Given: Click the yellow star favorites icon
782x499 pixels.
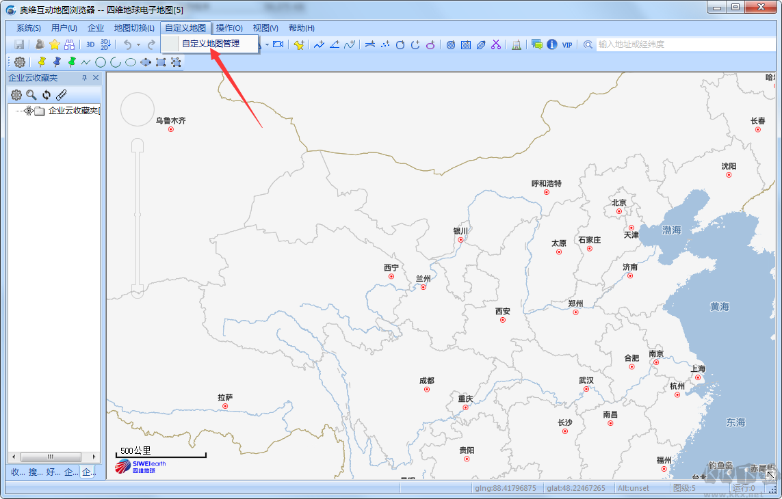Looking at the screenshot, I should (x=55, y=44).
